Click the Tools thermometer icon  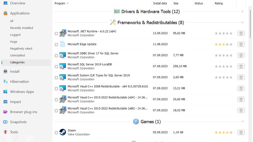5,132
